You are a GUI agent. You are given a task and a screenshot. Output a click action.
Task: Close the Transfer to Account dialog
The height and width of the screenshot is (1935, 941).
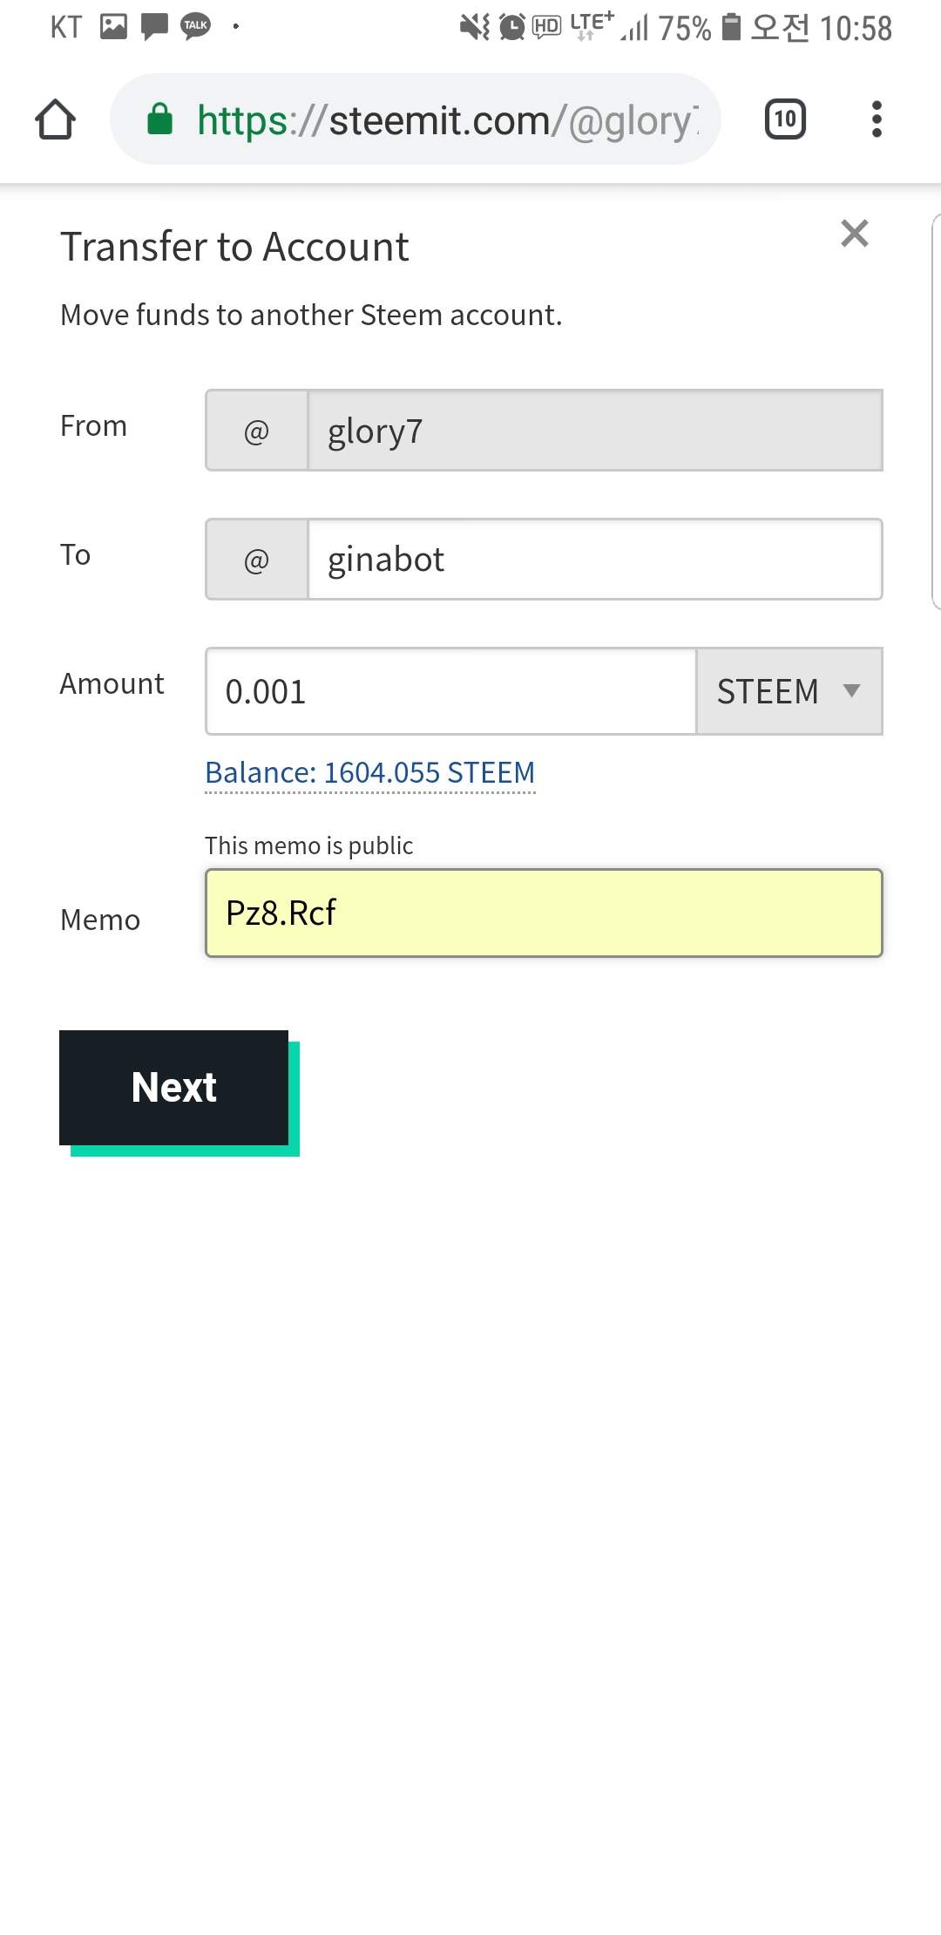(x=855, y=234)
